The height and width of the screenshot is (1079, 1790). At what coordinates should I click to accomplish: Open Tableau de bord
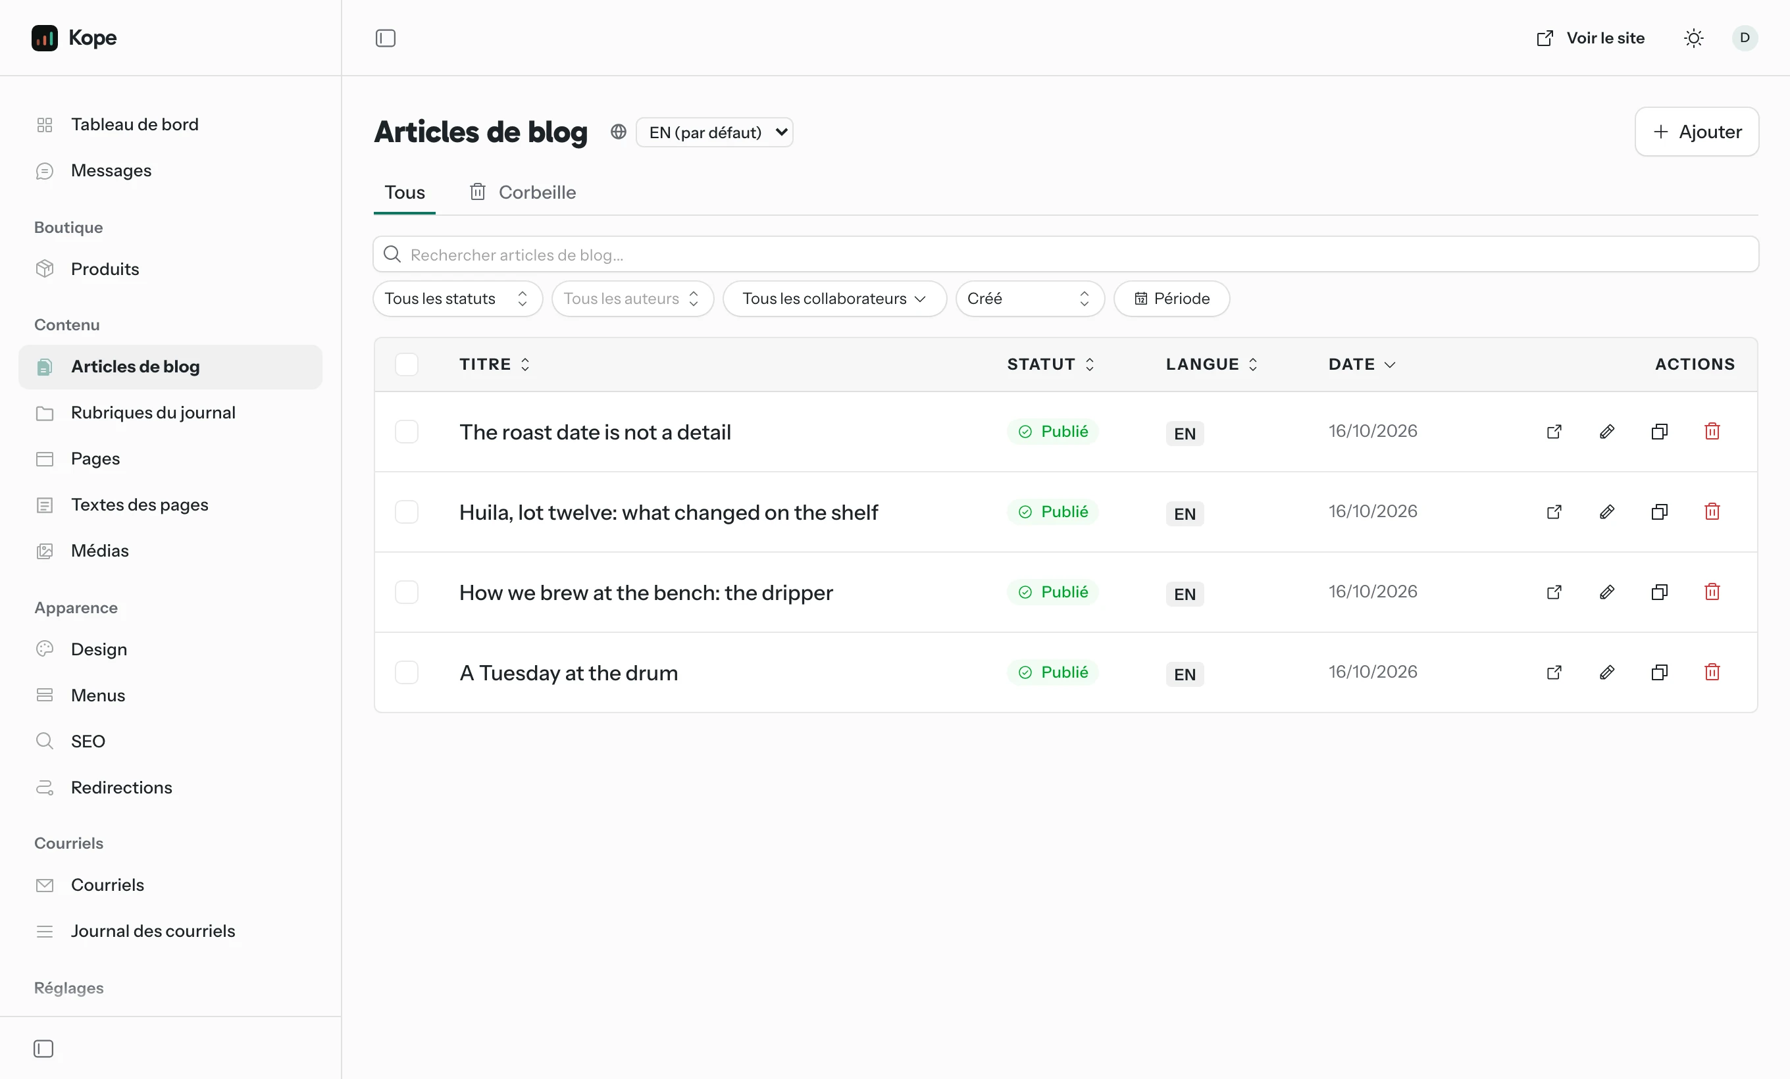(x=170, y=124)
